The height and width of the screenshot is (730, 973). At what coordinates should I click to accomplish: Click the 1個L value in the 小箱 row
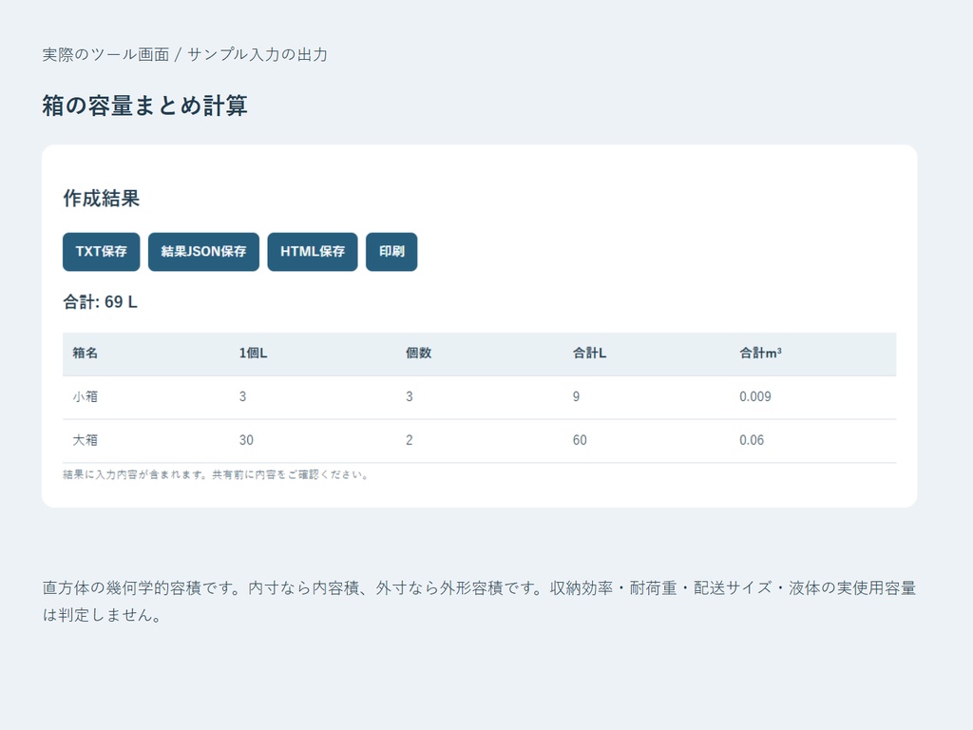point(242,396)
